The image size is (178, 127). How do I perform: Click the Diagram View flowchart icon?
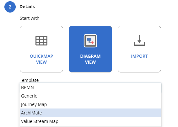pyautogui.click(x=90, y=41)
